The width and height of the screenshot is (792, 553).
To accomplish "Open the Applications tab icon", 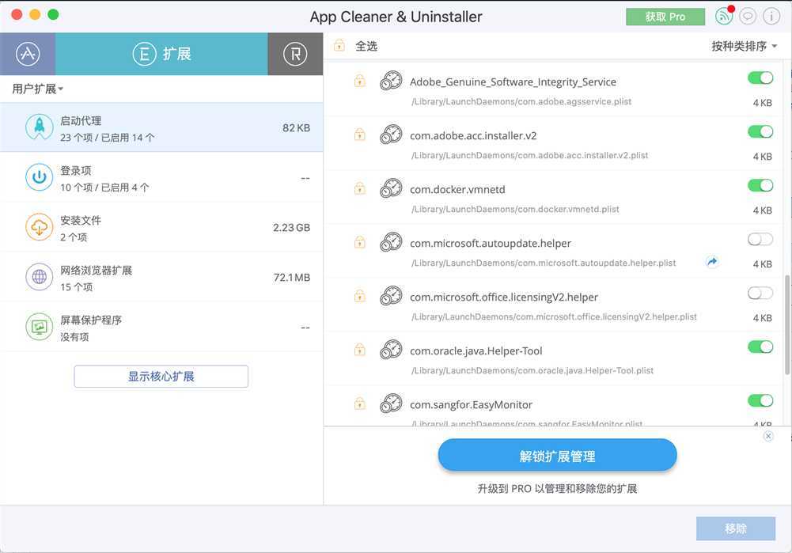I will point(27,54).
